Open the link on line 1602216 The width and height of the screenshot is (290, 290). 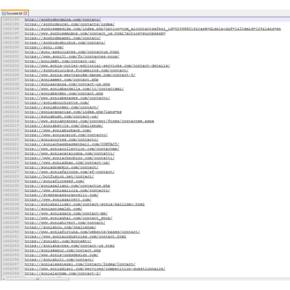coord(89,121)
